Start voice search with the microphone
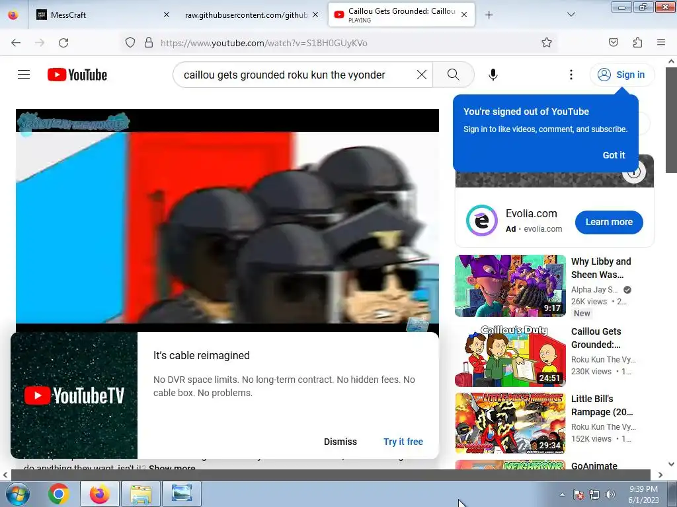Screen dimensions: 677x507 [x=493, y=75]
